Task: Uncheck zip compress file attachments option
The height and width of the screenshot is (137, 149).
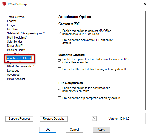Action: (x=59, y=89)
